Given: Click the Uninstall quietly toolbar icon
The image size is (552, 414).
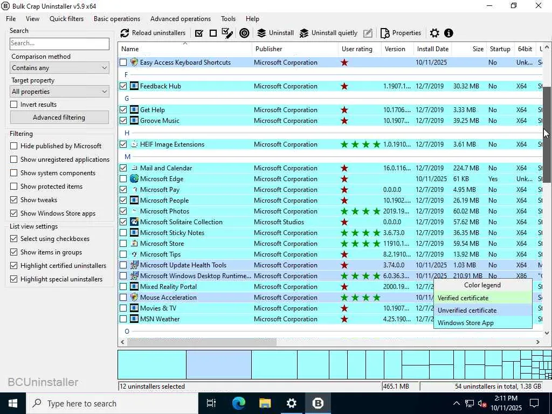Looking at the screenshot, I should click(304, 33).
